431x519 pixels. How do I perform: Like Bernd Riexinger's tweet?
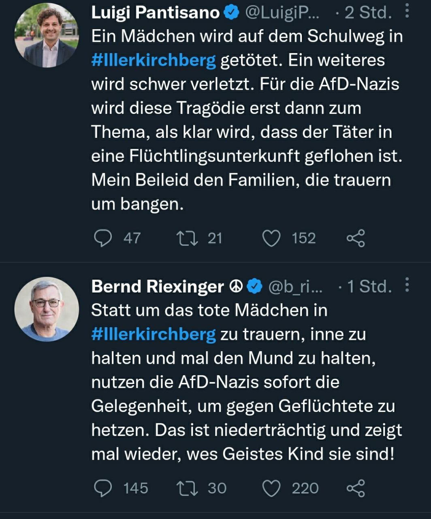[271, 488]
